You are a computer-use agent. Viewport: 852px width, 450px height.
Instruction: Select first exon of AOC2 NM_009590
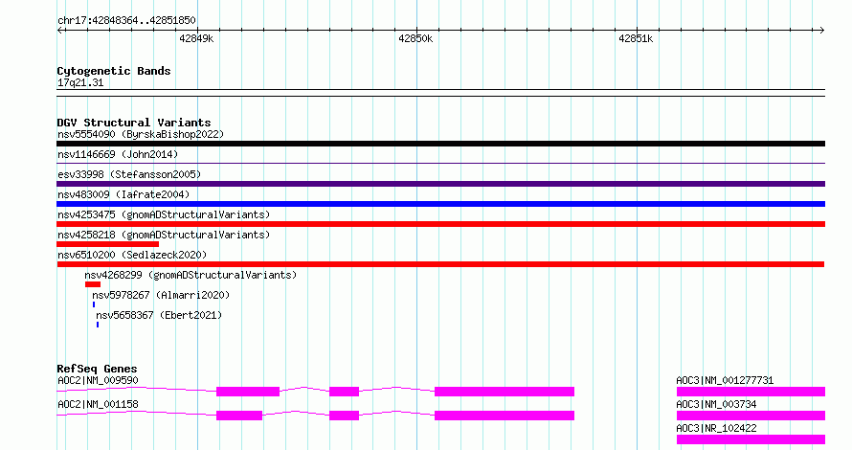248,392
